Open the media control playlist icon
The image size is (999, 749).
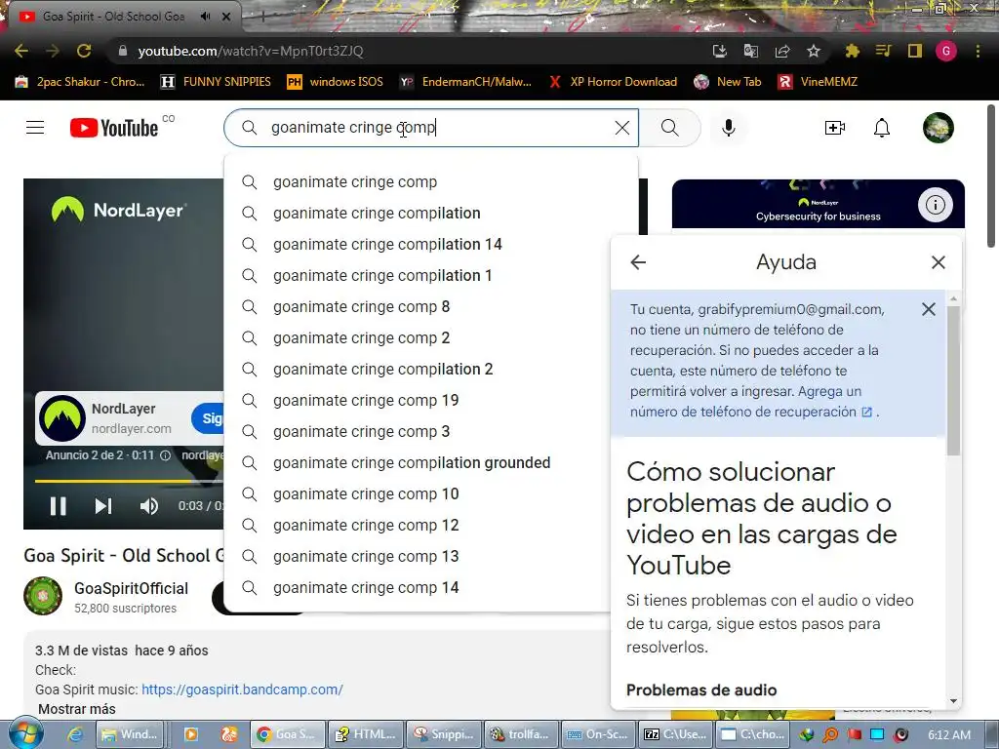tap(883, 51)
